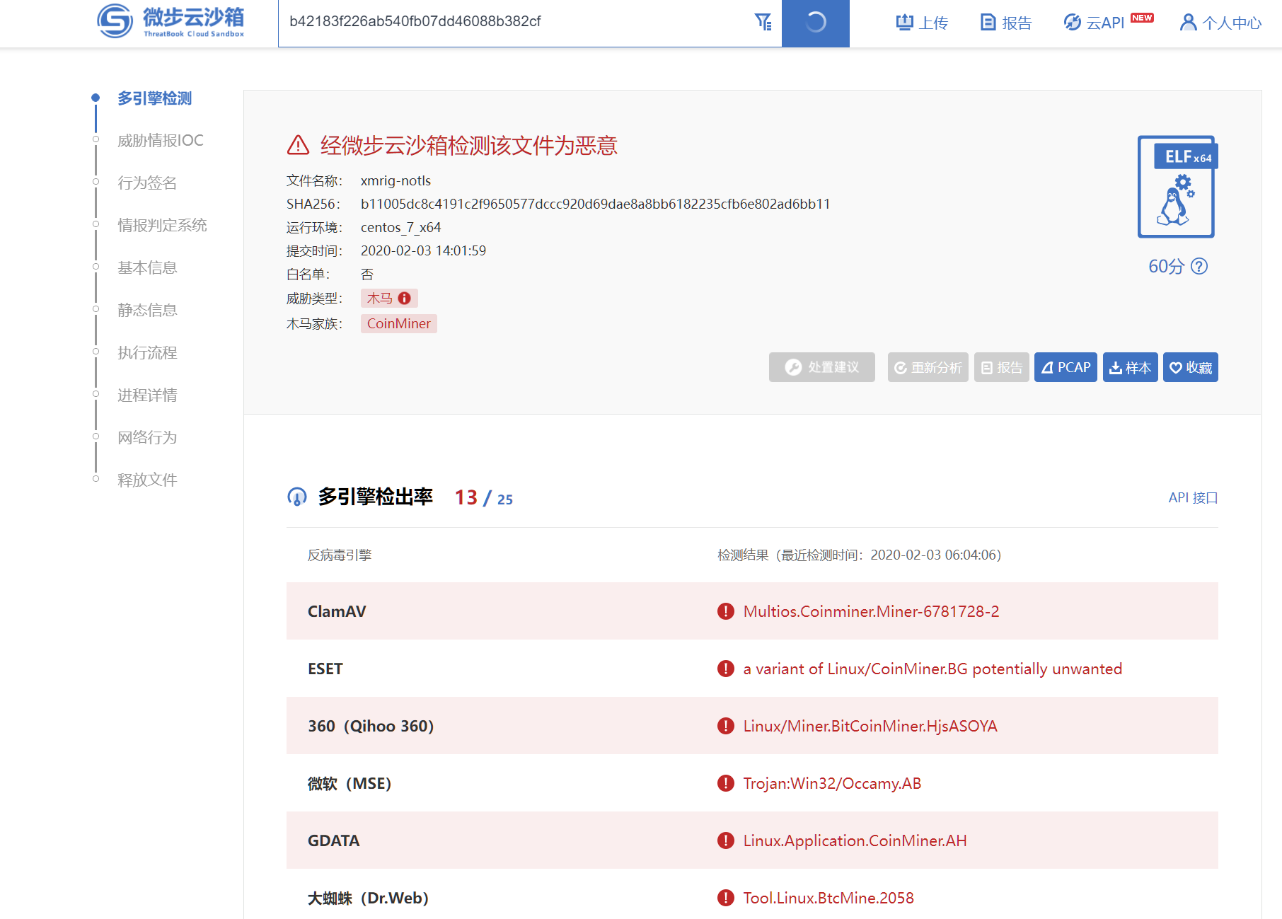This screenshot has width=1282, height=919.
Task: Click the Linux/Miner.BitCoinMiner.HjsASOYA result
Action: click(870, 726)
